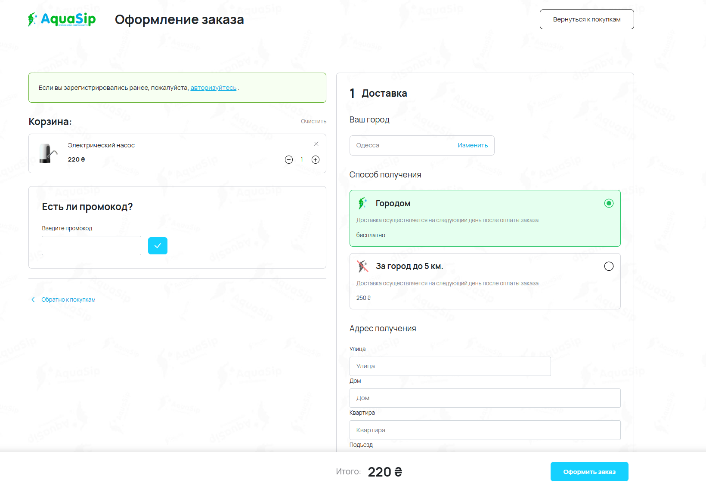The image size is (706, 489).
Task: Click the electric pump product thumbnail
Action: [48, 153]
